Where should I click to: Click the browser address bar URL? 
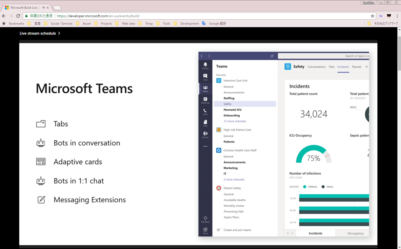click(x=157, y=16)
